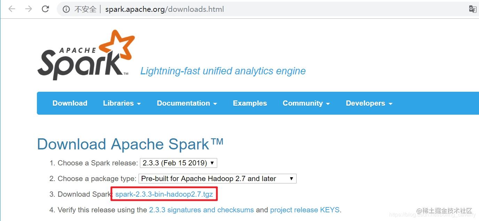Screen dimensions: 479x221
Task: Click the project release KEYS link
Action: 305,210
